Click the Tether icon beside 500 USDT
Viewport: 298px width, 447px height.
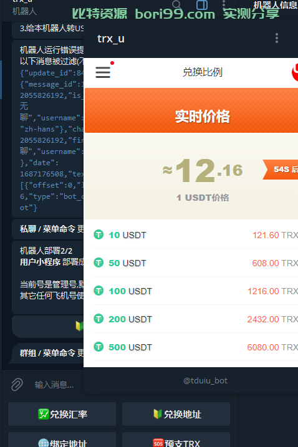(99, 347)
